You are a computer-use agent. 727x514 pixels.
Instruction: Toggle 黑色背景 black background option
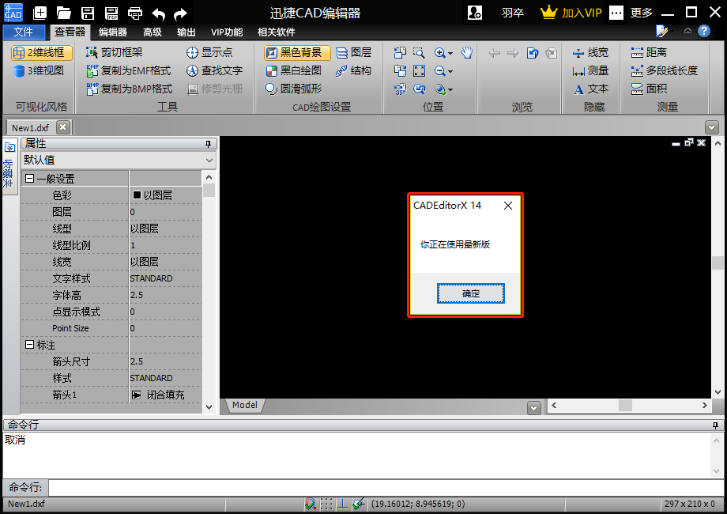point(297,52)
